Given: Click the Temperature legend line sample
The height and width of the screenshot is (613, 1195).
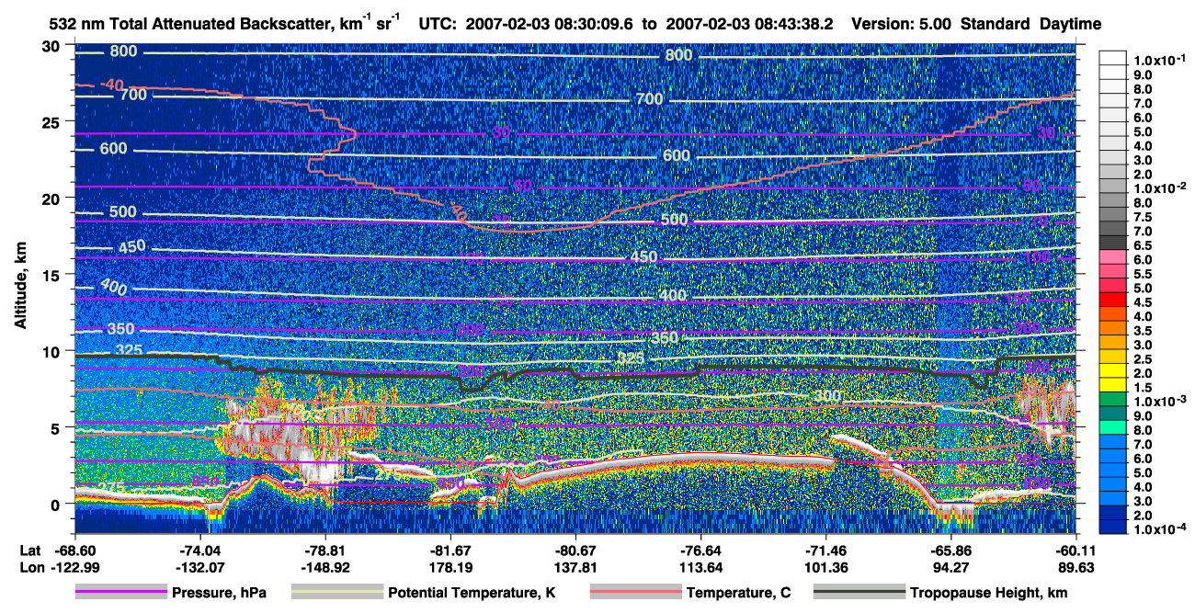Looking at the screenshot, I should [636, 593].
